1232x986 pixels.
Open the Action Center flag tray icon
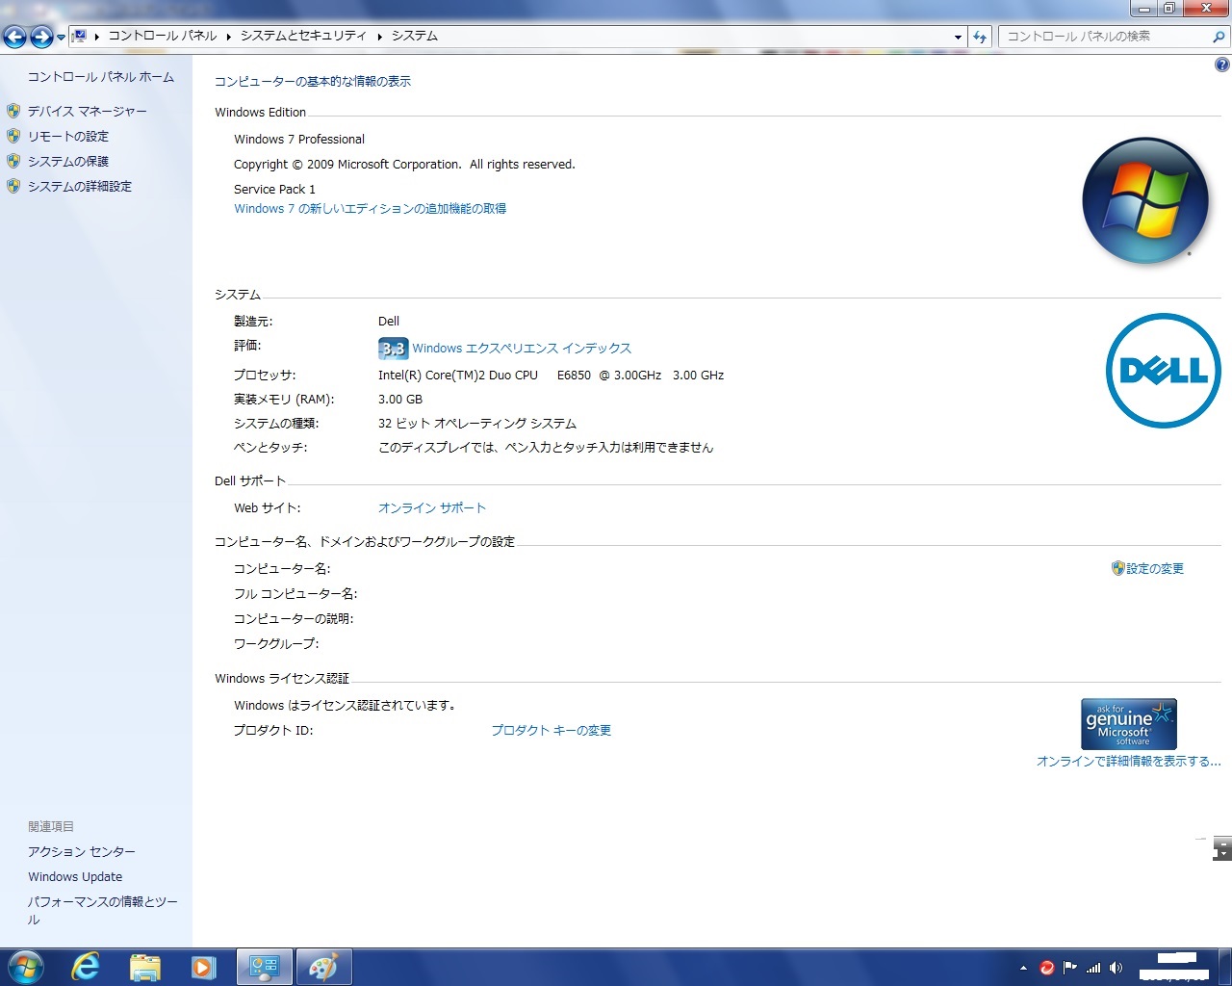1070,968
